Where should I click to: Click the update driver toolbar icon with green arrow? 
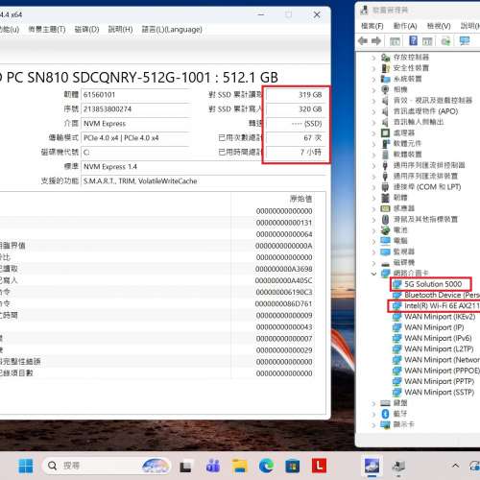pos(445,41)
